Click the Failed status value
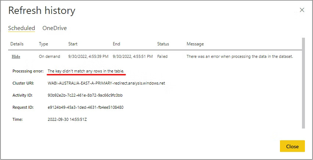Image resolution: width=313 pixels, height=160 pixels. pyautogui.click(x=162, y=57)
